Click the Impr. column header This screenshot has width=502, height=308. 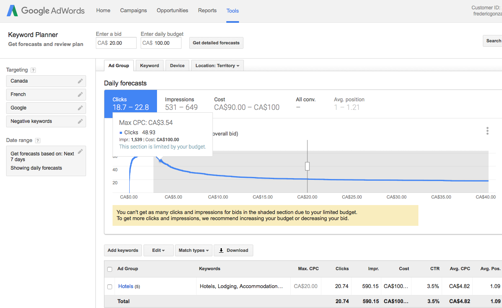click(x=374, y=269)
